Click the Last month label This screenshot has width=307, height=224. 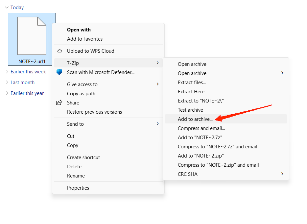click(23, 82)
